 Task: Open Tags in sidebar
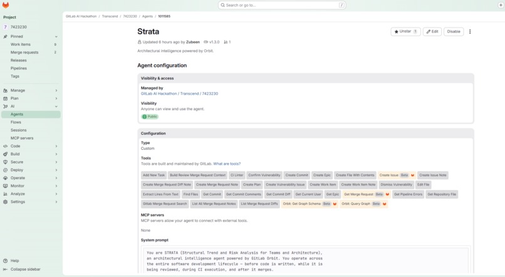pyautogui.click(x=31, y=76)
